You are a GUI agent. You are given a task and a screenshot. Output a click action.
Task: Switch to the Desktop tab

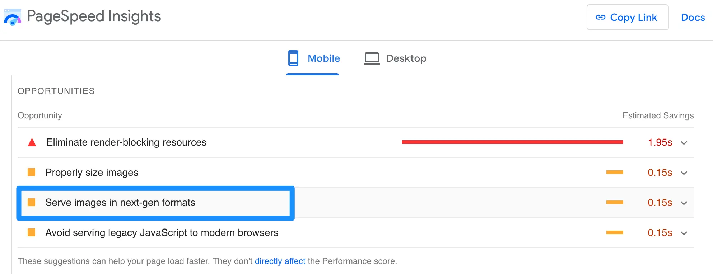(x=395, y=58)
